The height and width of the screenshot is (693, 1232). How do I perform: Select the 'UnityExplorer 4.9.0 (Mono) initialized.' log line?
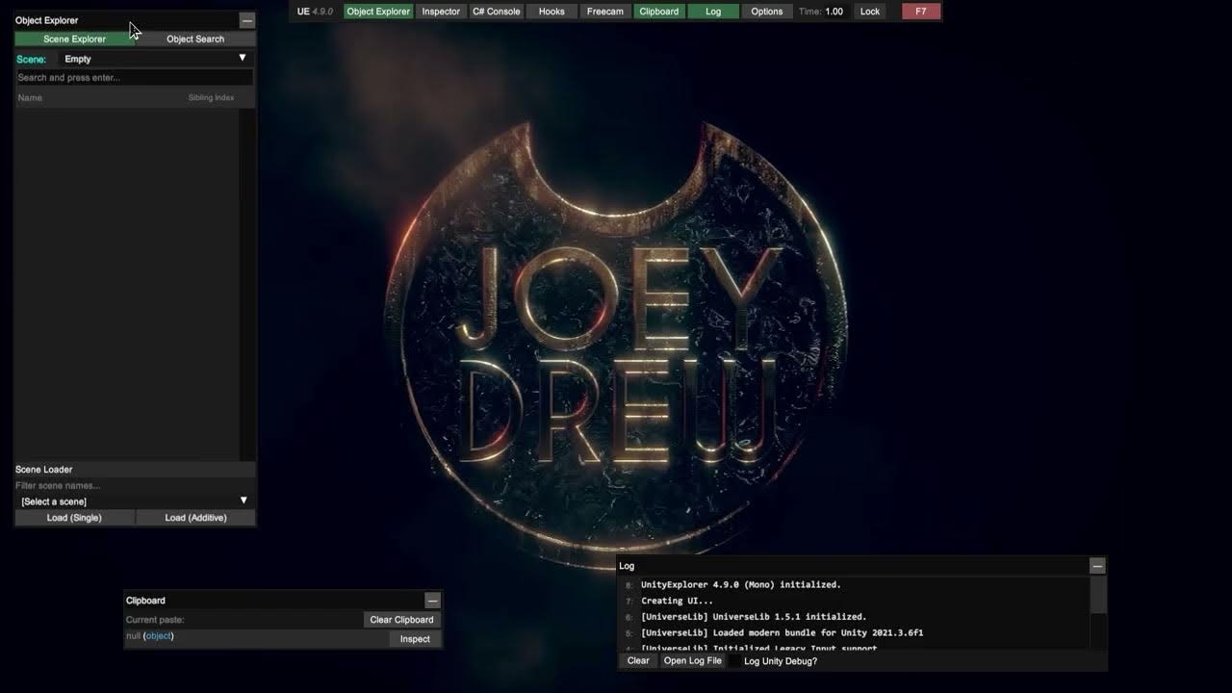tap(741, 585)
